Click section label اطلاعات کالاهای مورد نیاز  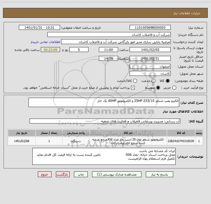coord(183,111)
